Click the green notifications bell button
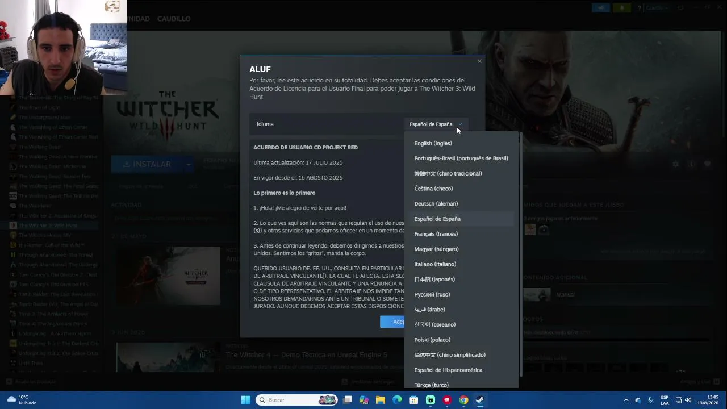The image size is (727, 409). coord(622,8)
